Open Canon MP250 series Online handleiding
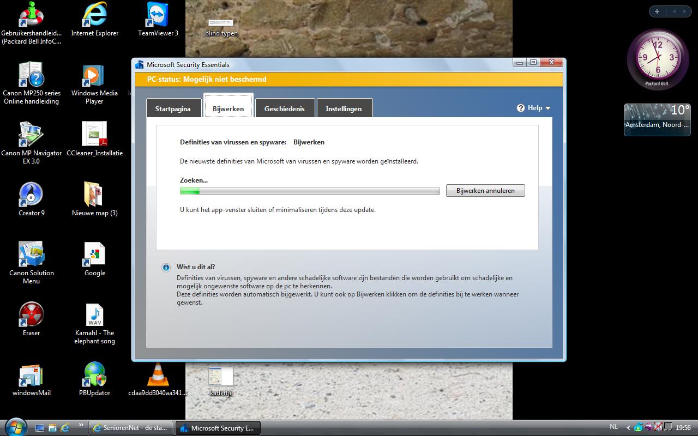This screenshot has width=698, height=436. (x=31, y=83)
